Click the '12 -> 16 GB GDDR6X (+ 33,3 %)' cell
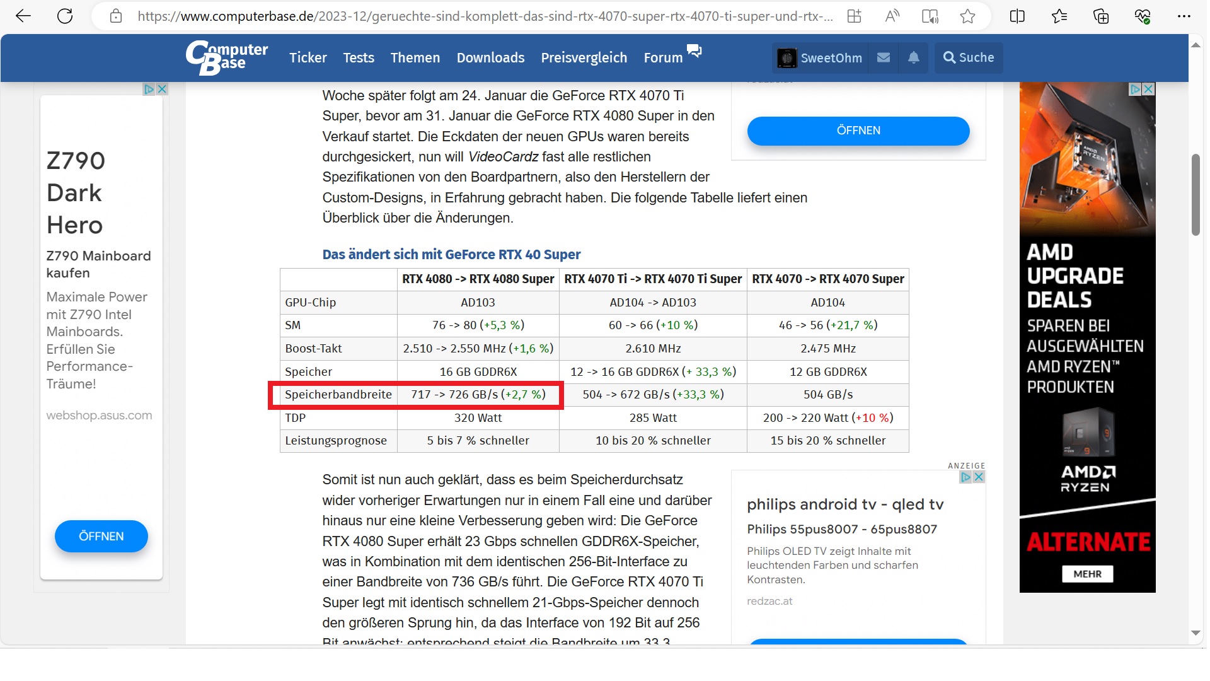Image resolution: width=1210 pixels, height=681 pixels. (x=653, y=372)
